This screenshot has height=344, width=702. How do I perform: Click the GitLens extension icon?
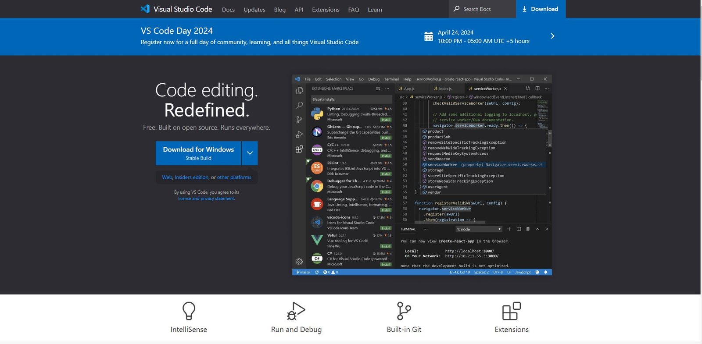tap(317, 132)
